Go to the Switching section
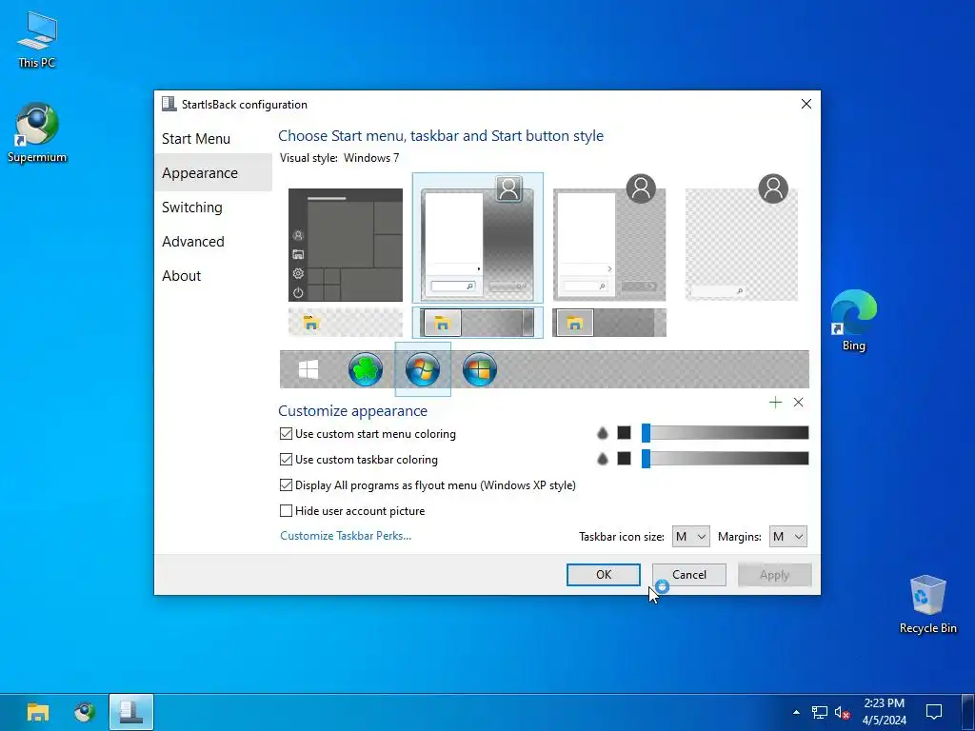 click(213, 207)
